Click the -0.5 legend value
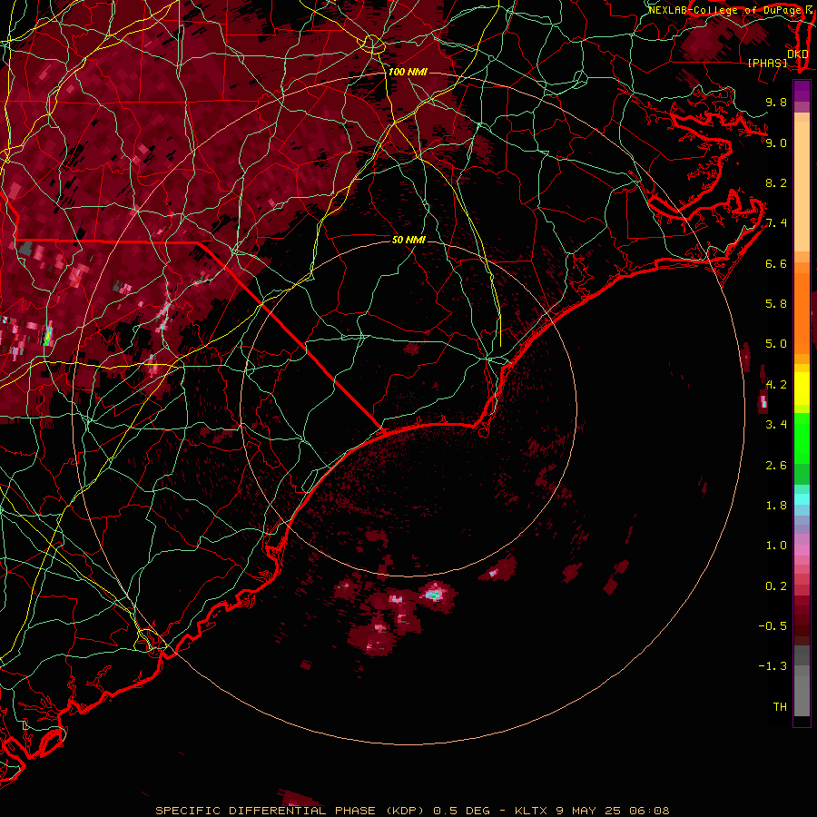Screen dimensions: 817x817 [x=773, y=626]
